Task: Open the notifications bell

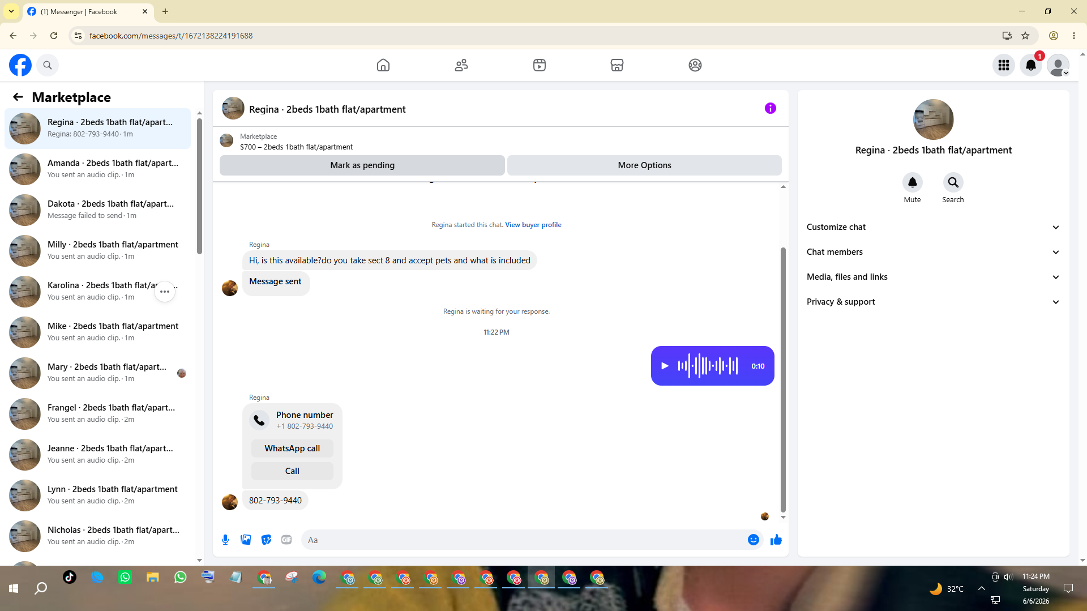Action: tap(1031, 65)
